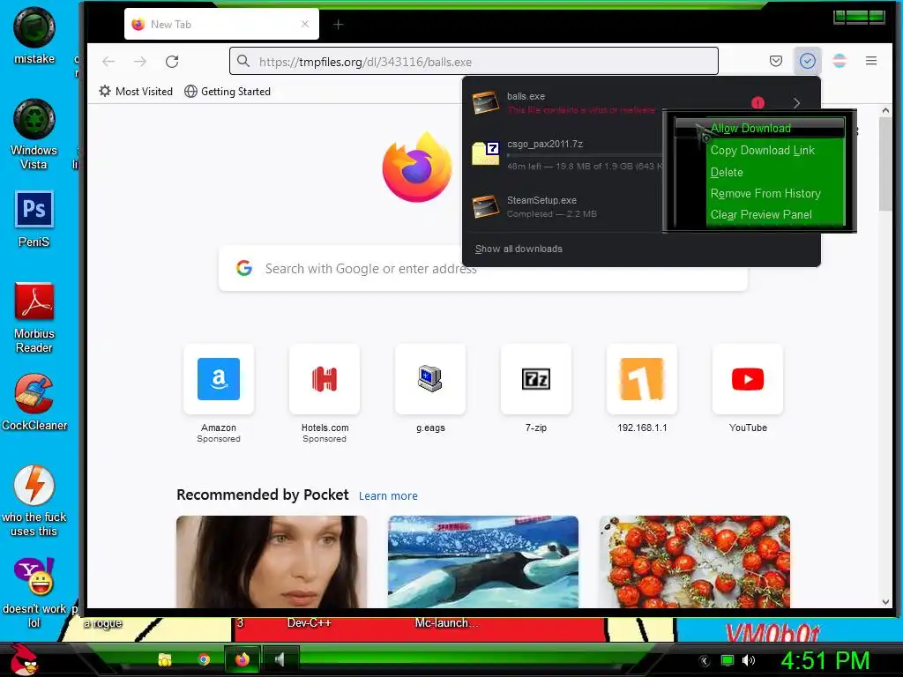Open the Pocket story with the swimmer image
Screen dimensions: 903x677
pos(483,562)
